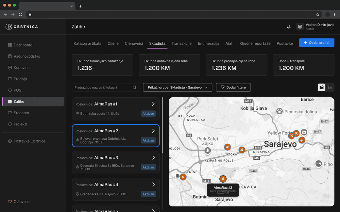Click the notification bell icon

(289, 27)
